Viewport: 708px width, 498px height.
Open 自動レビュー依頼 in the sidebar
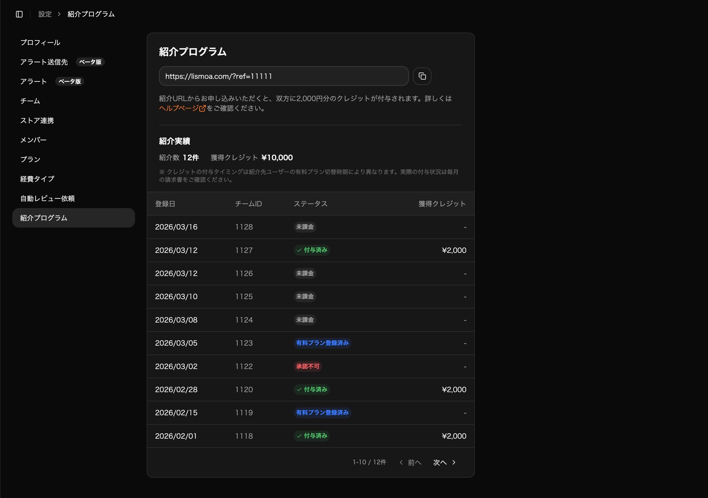point(47,199)
